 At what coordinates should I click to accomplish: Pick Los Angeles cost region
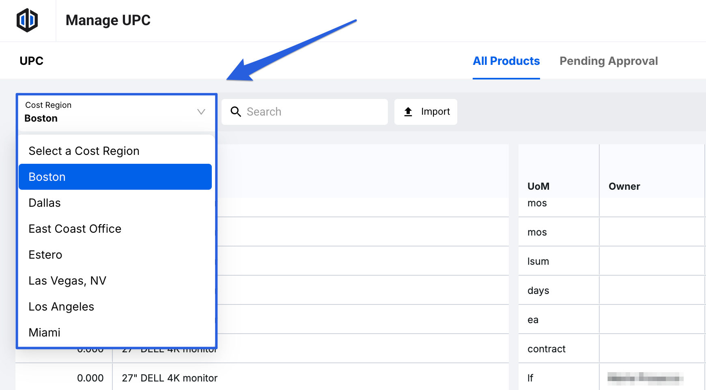click(61, 306)
